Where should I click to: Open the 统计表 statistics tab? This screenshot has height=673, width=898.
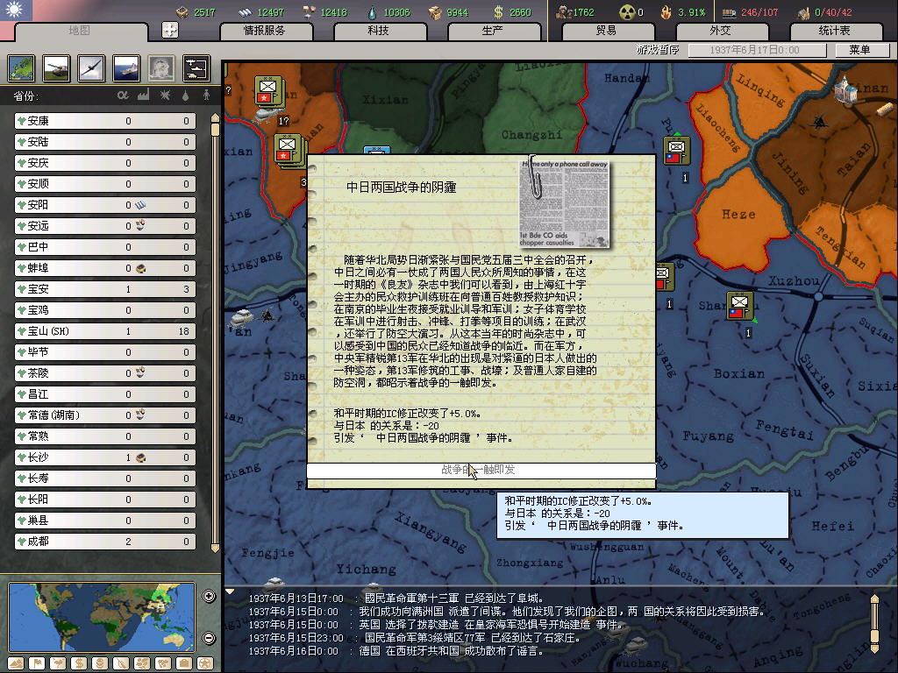pyautogui.click(x=835, y=31)
